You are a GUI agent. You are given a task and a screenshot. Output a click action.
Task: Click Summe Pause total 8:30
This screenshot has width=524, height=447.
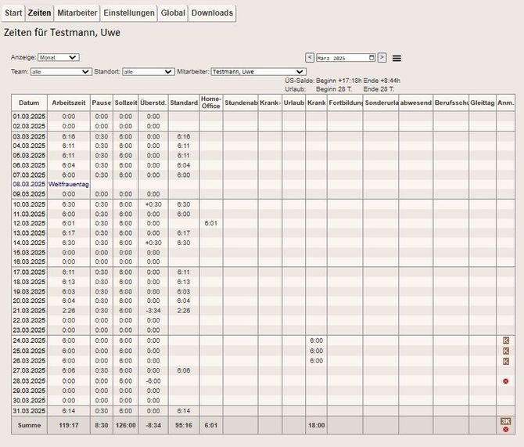tap(102, 425)
